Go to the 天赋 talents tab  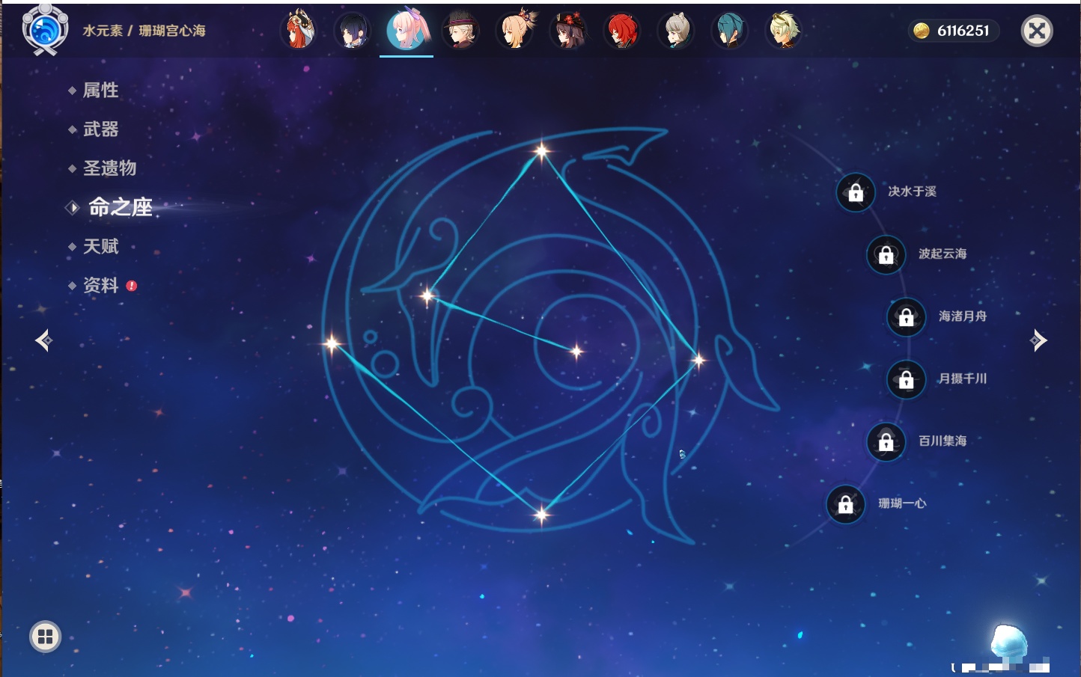coord(100,246)
